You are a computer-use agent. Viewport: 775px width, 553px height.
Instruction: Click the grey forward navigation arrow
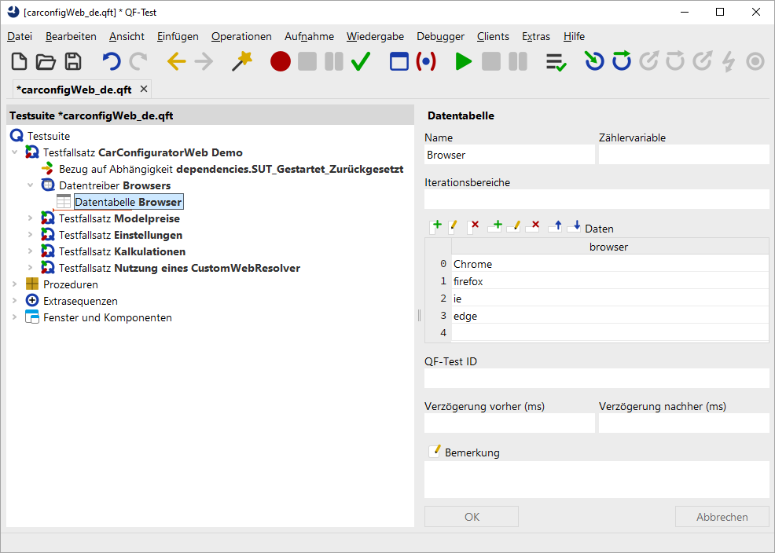click(x=204, y=62)
